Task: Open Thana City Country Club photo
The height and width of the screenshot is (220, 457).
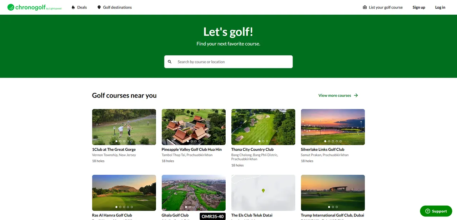Action: pos(263,127)
